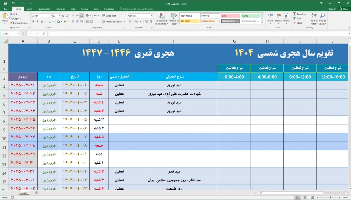Click the zoom slider handle
351x200 pixels.
coord(330,197)
